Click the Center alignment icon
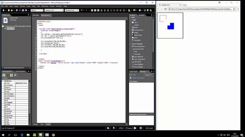This screenshot has width=245, height=137. click(105, 10)
